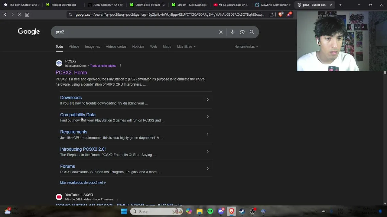The width and height of the screenshot is (387, 217).
Task: Open Spotify from the taskbar
Action: 210,211
